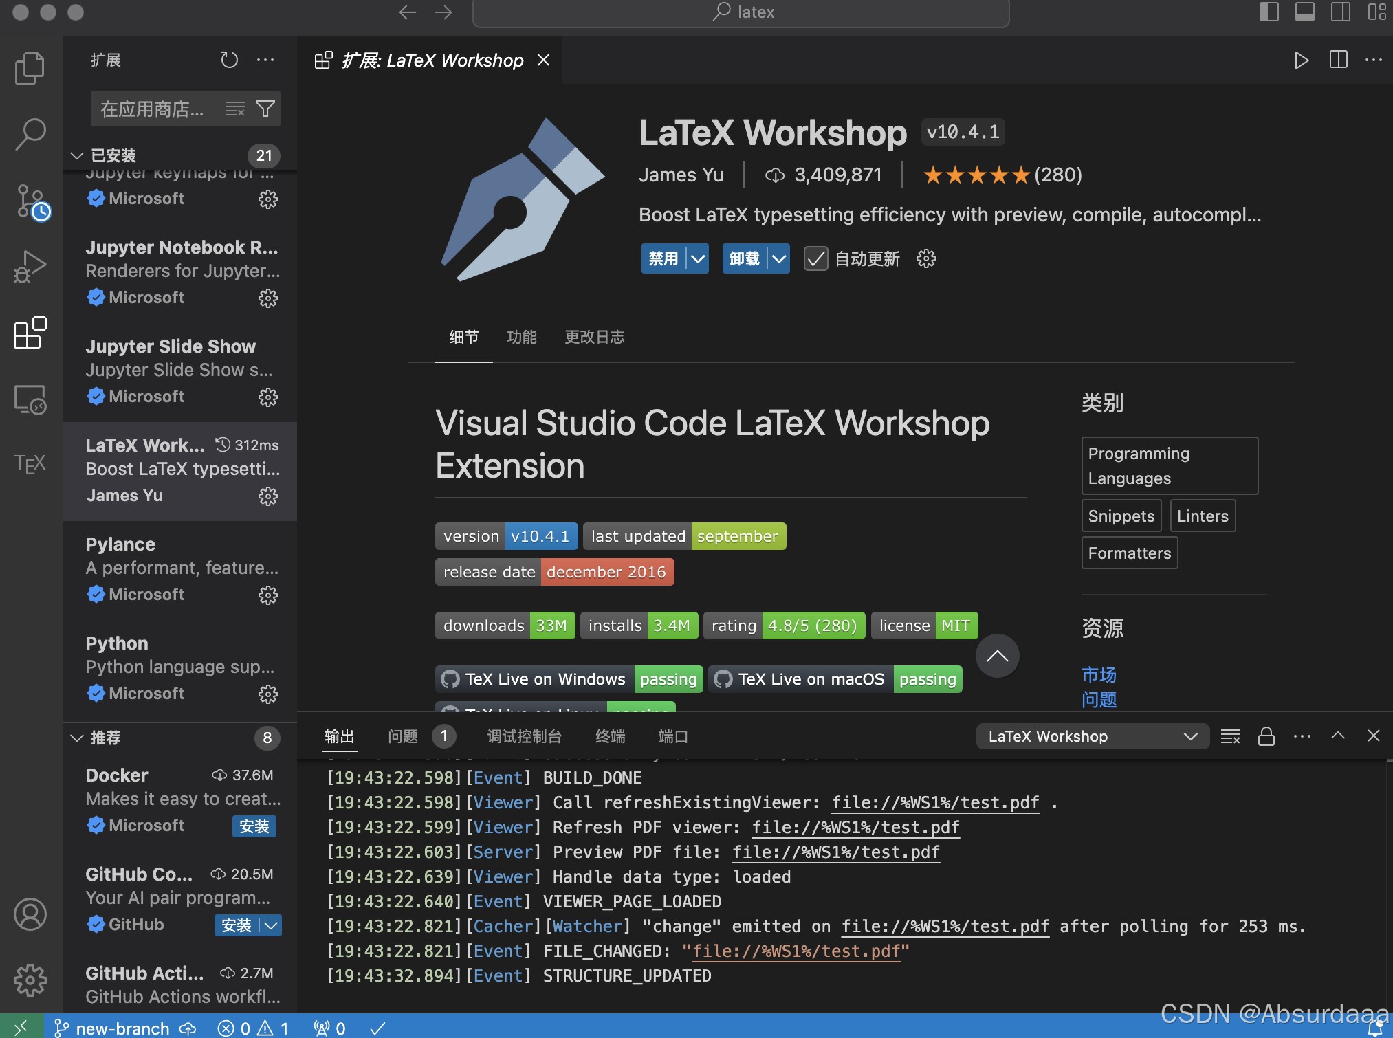Image resolution: width=1393 pixels, height=1038 pixels.
Task: Toggle the auto update checkbox
Action: (x=815, y=259)
